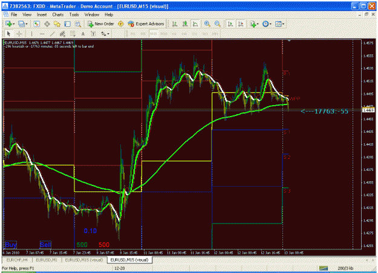Expand the Profiles dropdown arrow
The image size is (378, 273).
coord(26,24)
